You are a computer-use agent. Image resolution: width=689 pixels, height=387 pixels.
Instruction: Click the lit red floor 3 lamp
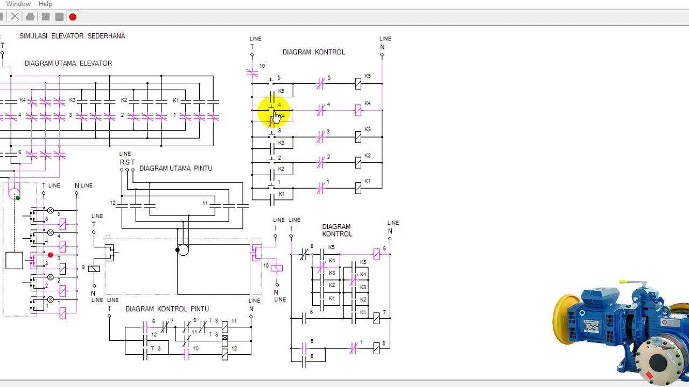tap(51, 255)
